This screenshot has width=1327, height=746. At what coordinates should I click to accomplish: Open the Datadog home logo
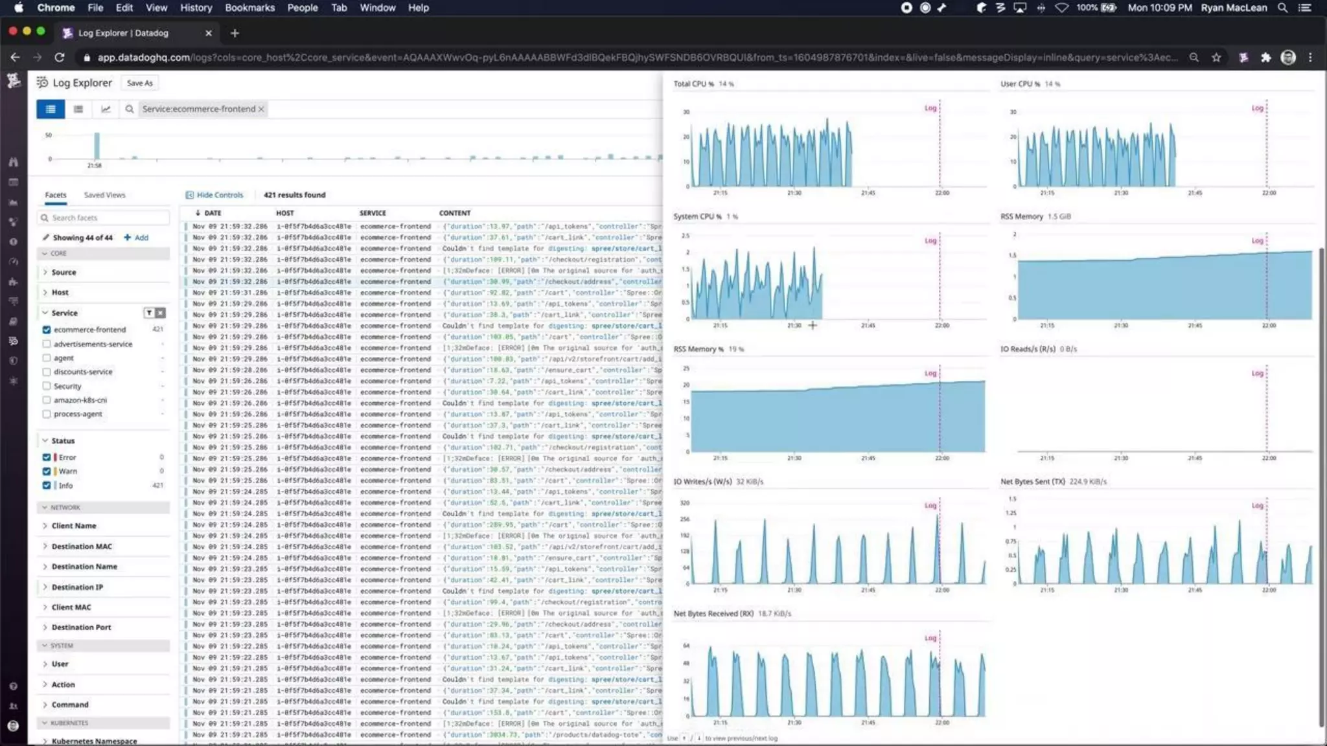pyautogui.click(x=14, y=81)
